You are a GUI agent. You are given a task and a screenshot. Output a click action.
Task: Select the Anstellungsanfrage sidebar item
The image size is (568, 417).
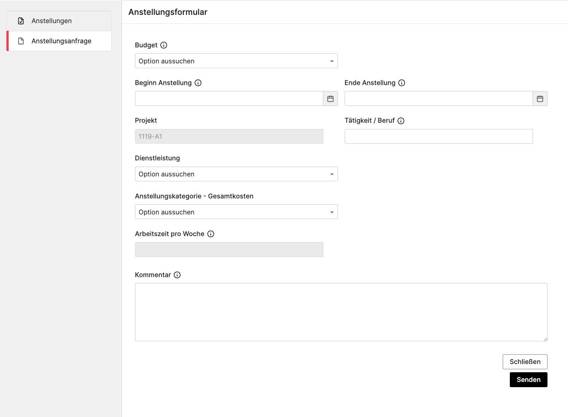tap(59, 41)
